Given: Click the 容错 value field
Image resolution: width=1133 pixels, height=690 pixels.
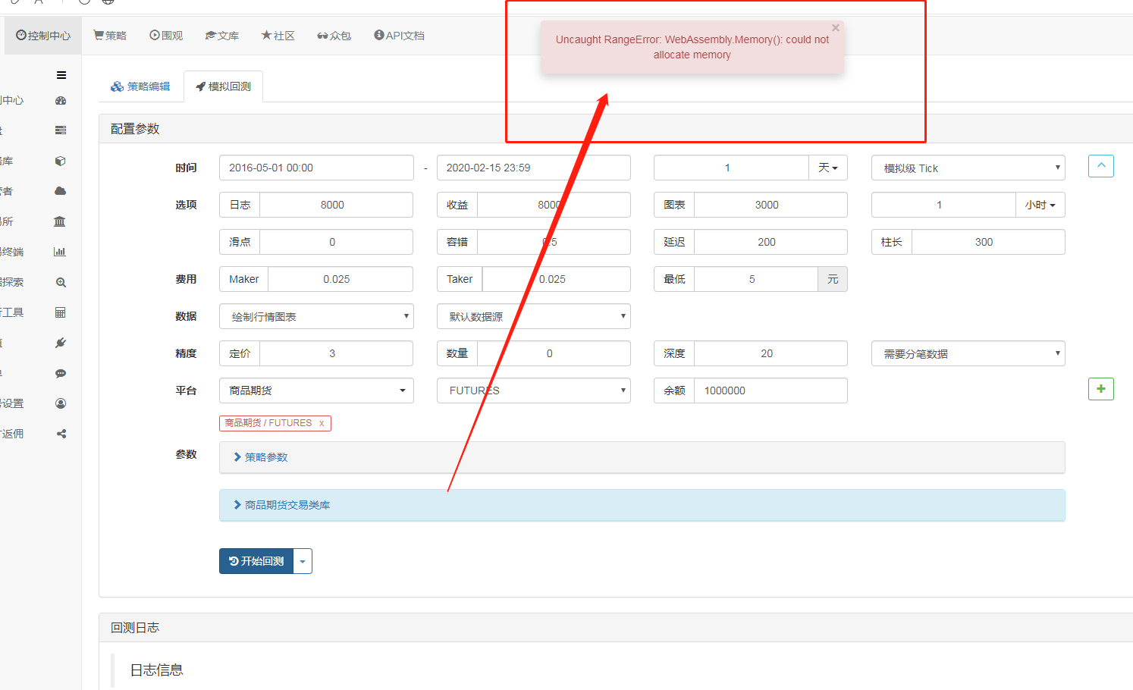Looking at the screenshot, I should coord(554,242).
